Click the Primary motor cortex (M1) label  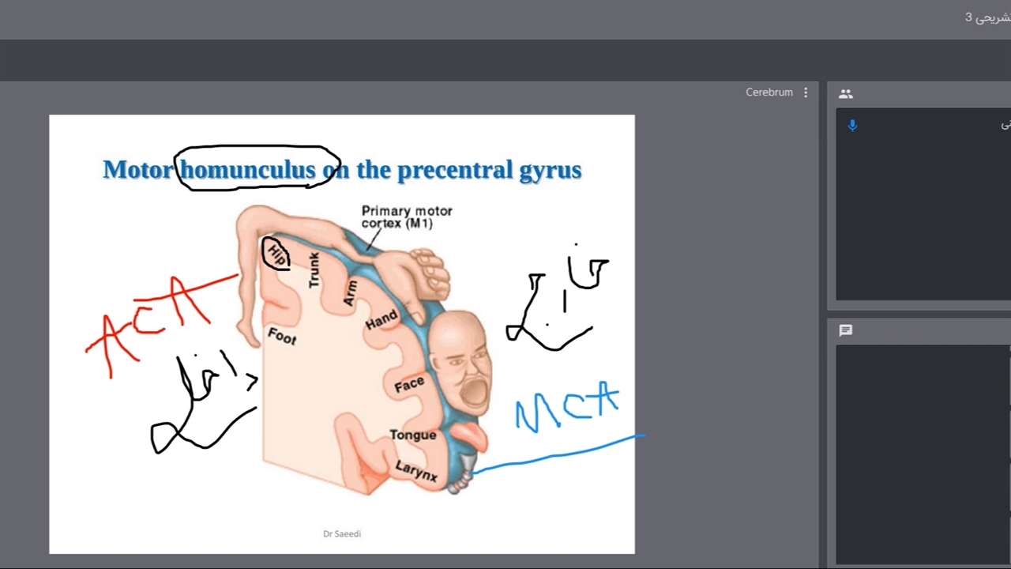click(x=407, y=217)
